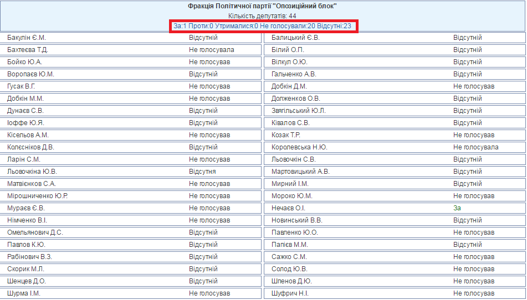This screenshot has width=527, height=300.
Task: Click the Opposition Bloc faction title heading
Action: click(x=263, y=6)
